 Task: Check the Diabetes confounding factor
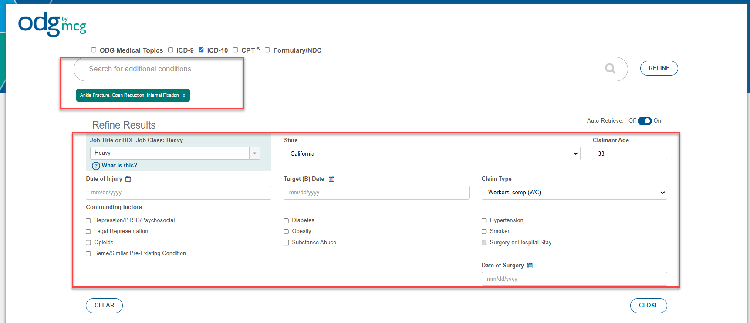point(286,221)
